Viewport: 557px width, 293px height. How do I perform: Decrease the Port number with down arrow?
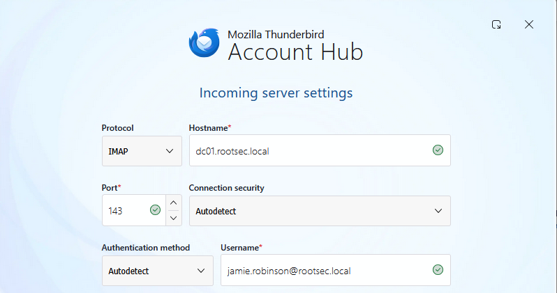(x=173, y=218)
